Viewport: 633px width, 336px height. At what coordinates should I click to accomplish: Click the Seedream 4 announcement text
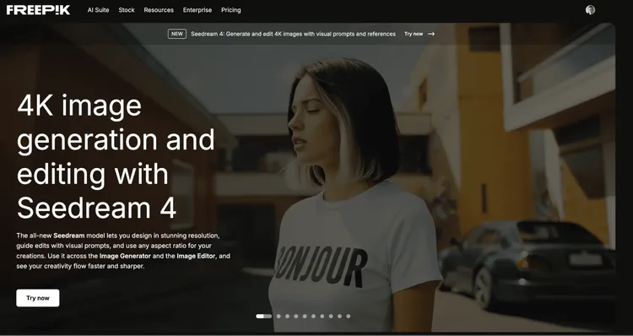coord(293,34)
